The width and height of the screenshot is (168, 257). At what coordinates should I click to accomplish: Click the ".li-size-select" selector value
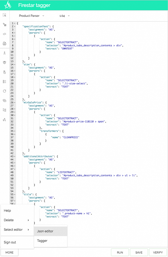pyautogui.click(x=75, y=83)
